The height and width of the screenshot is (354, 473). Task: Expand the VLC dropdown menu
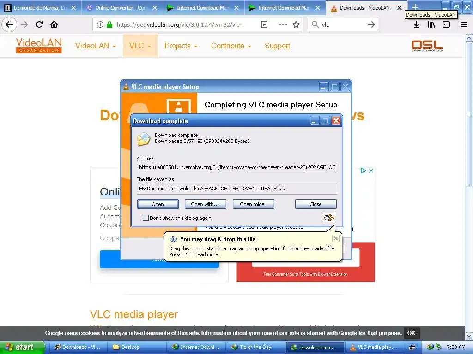(140, 46)
